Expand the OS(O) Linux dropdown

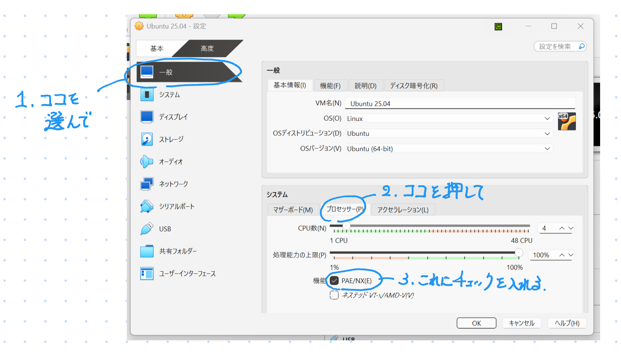pos(449,119)
